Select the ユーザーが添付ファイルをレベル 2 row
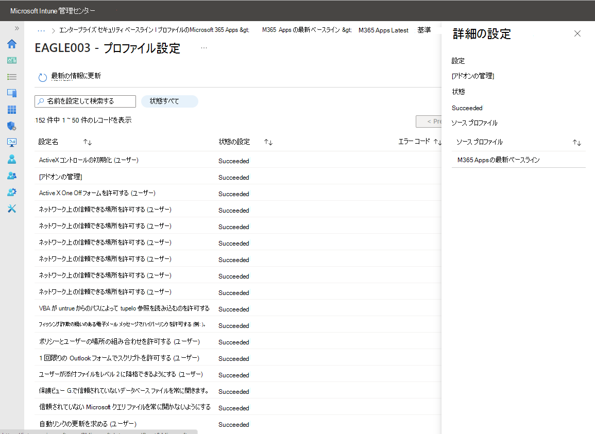Screen dimensions: 595x434 (x=238, y=374)
